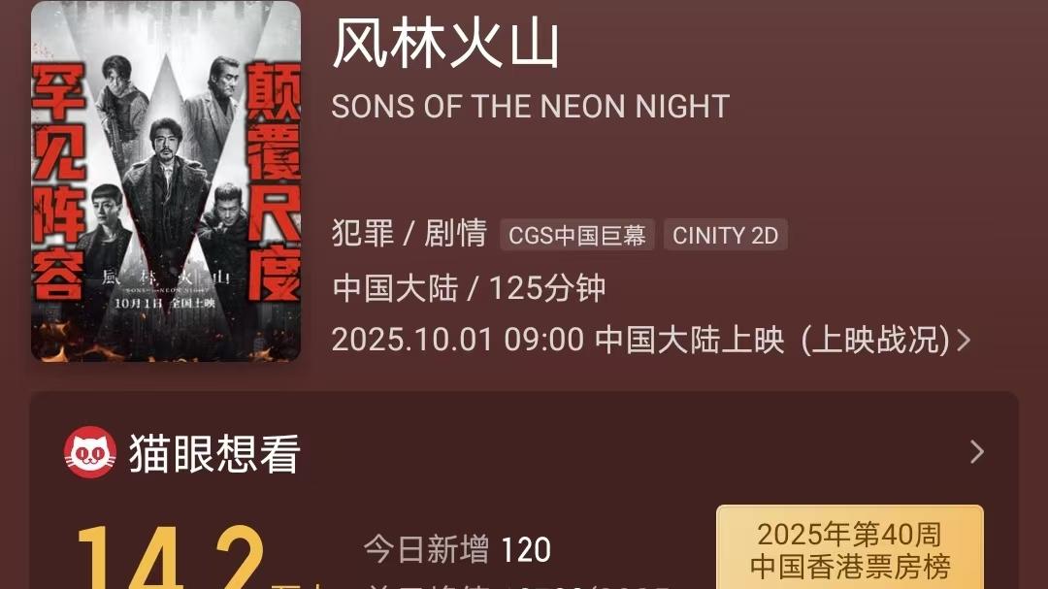
Task: Tap the red 颠覆尺度 text on the poster
Action: tap(275, 181)
